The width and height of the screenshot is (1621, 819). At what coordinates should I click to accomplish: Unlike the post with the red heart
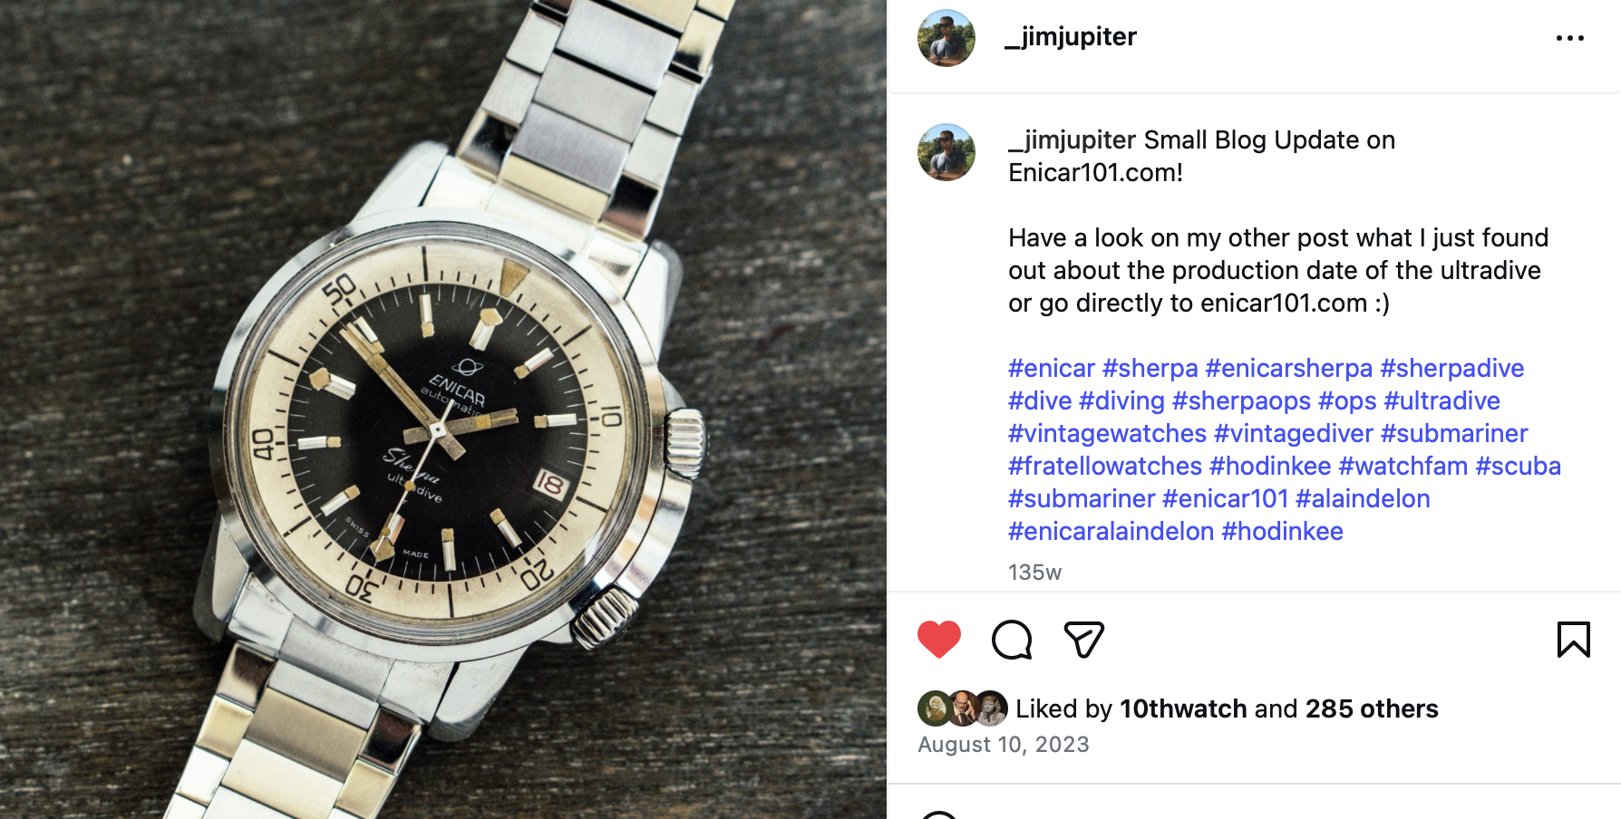(938, 640)
